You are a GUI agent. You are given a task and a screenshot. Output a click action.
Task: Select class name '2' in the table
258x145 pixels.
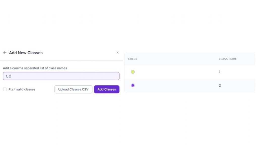(x=220, y=85)
